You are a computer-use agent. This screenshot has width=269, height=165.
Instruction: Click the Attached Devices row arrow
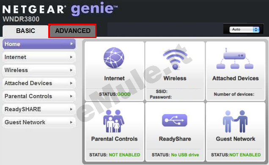click(x=71, y=83)
